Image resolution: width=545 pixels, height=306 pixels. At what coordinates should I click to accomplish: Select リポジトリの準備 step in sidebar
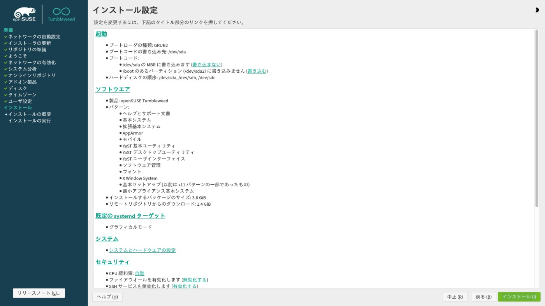27,49
